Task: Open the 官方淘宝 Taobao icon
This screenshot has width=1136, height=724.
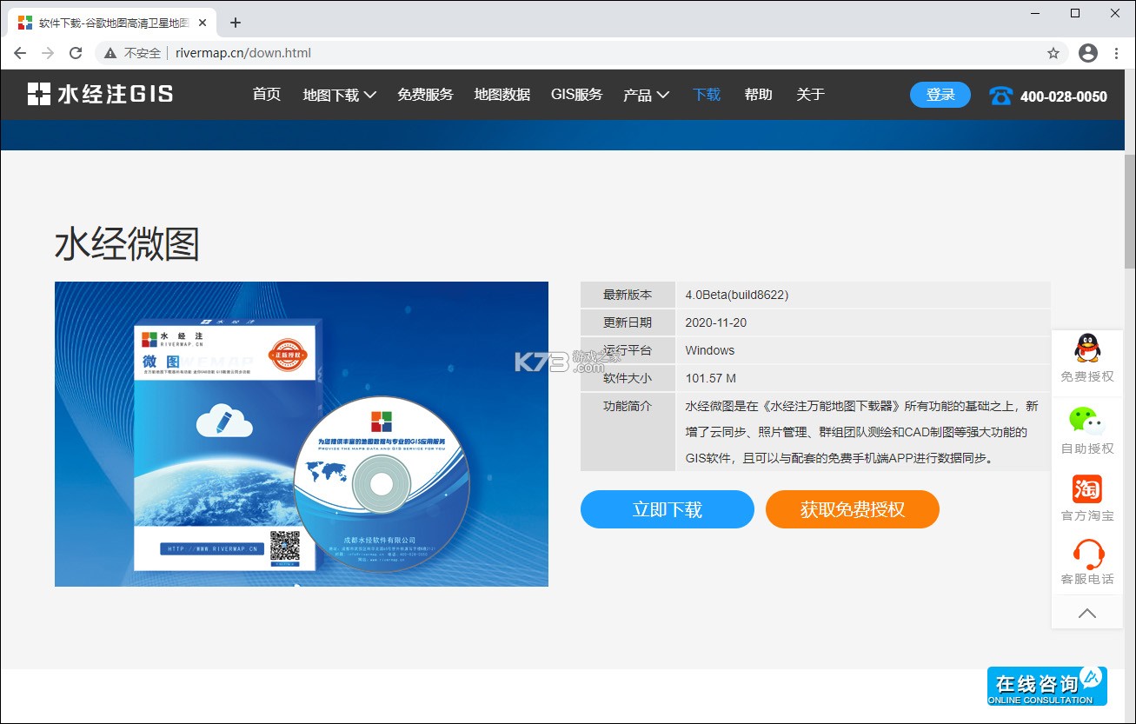Action: pos(1087,488)
